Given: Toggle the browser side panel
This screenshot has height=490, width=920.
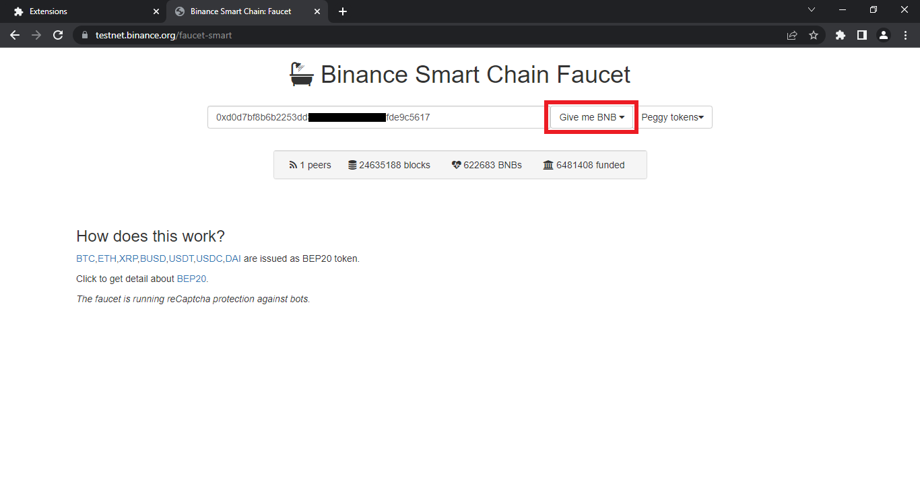Looking at the screenshot, I should 861,35.
